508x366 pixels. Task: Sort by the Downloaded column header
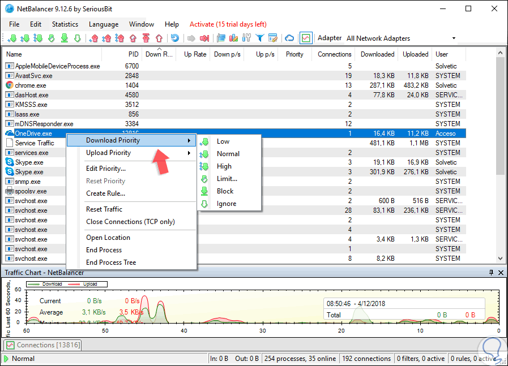click(x=377, y=54)
